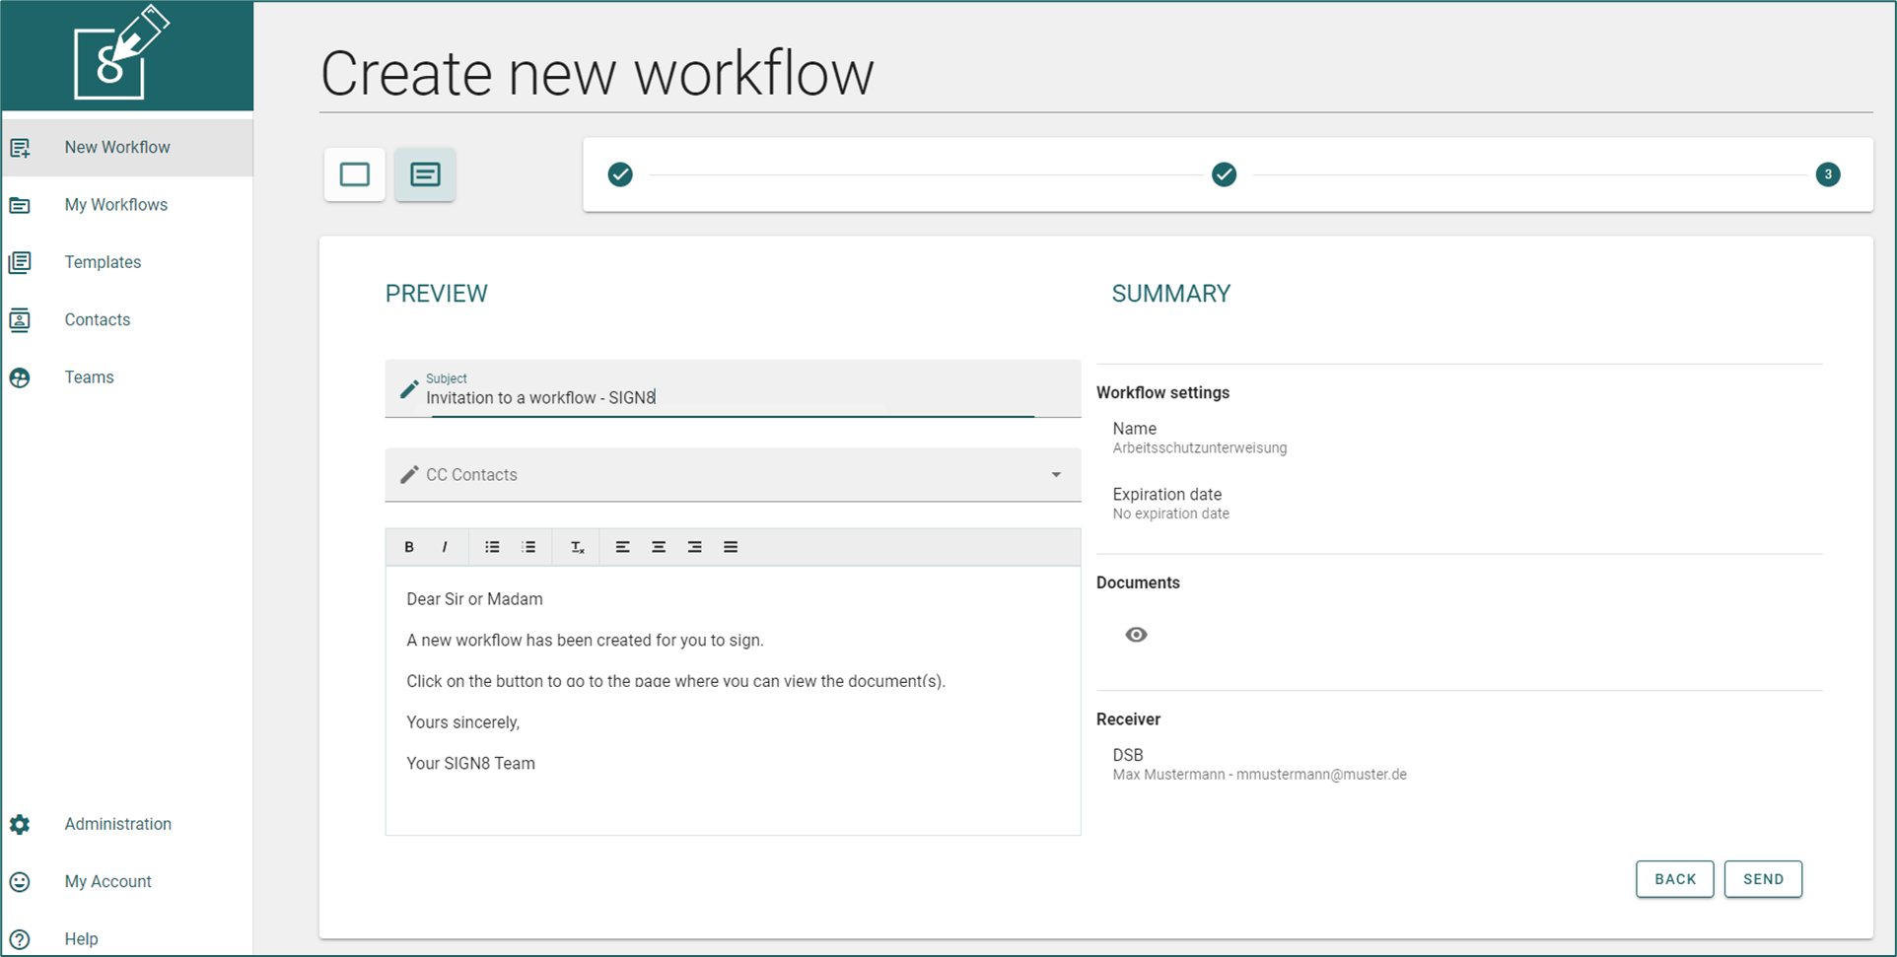The height and width of the screenshot is (957, 1897).
Task: Click the Templates sidebar icon
Action: tap(20, 262)
